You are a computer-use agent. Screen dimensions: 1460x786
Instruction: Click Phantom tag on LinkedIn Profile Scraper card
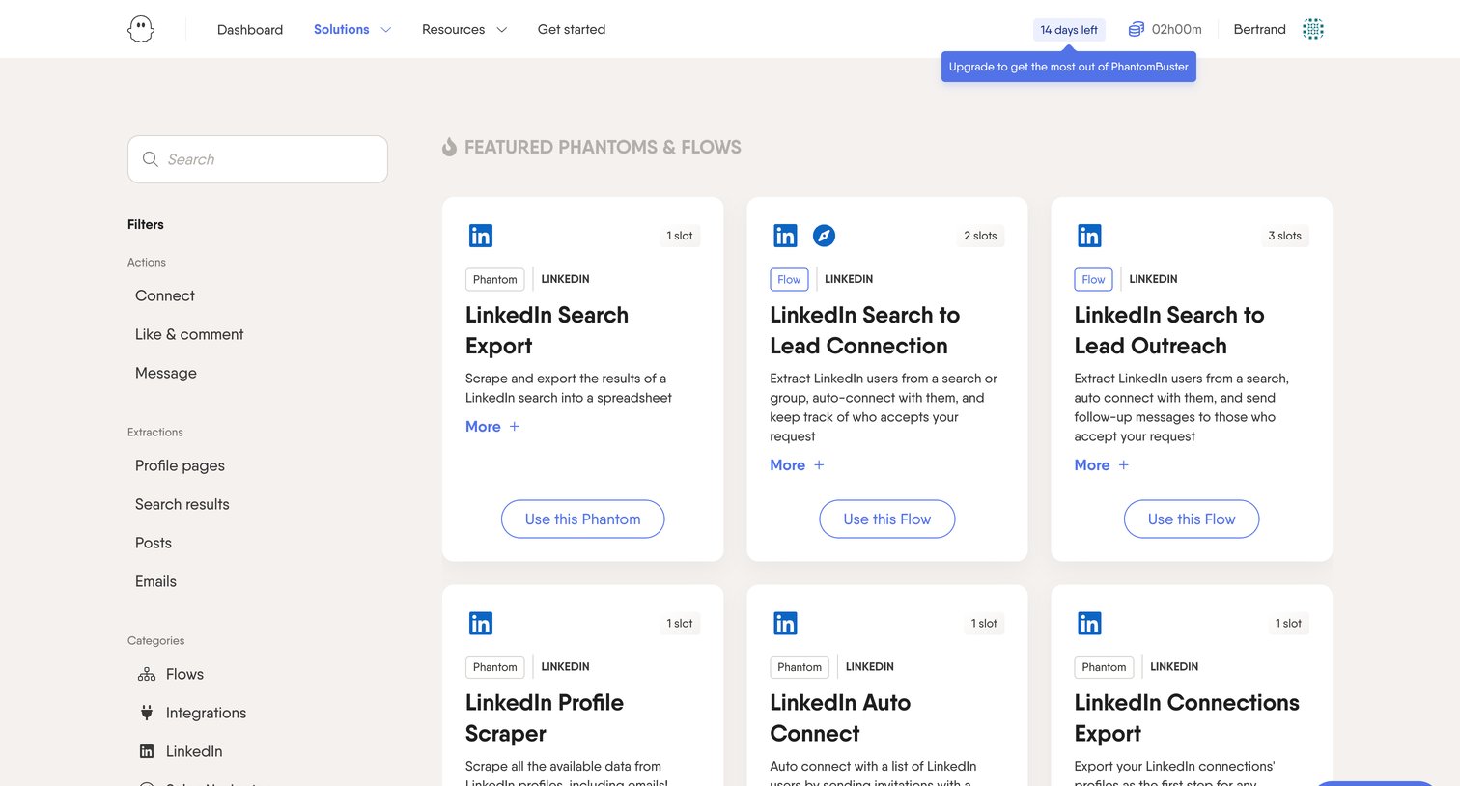(495, 667)
